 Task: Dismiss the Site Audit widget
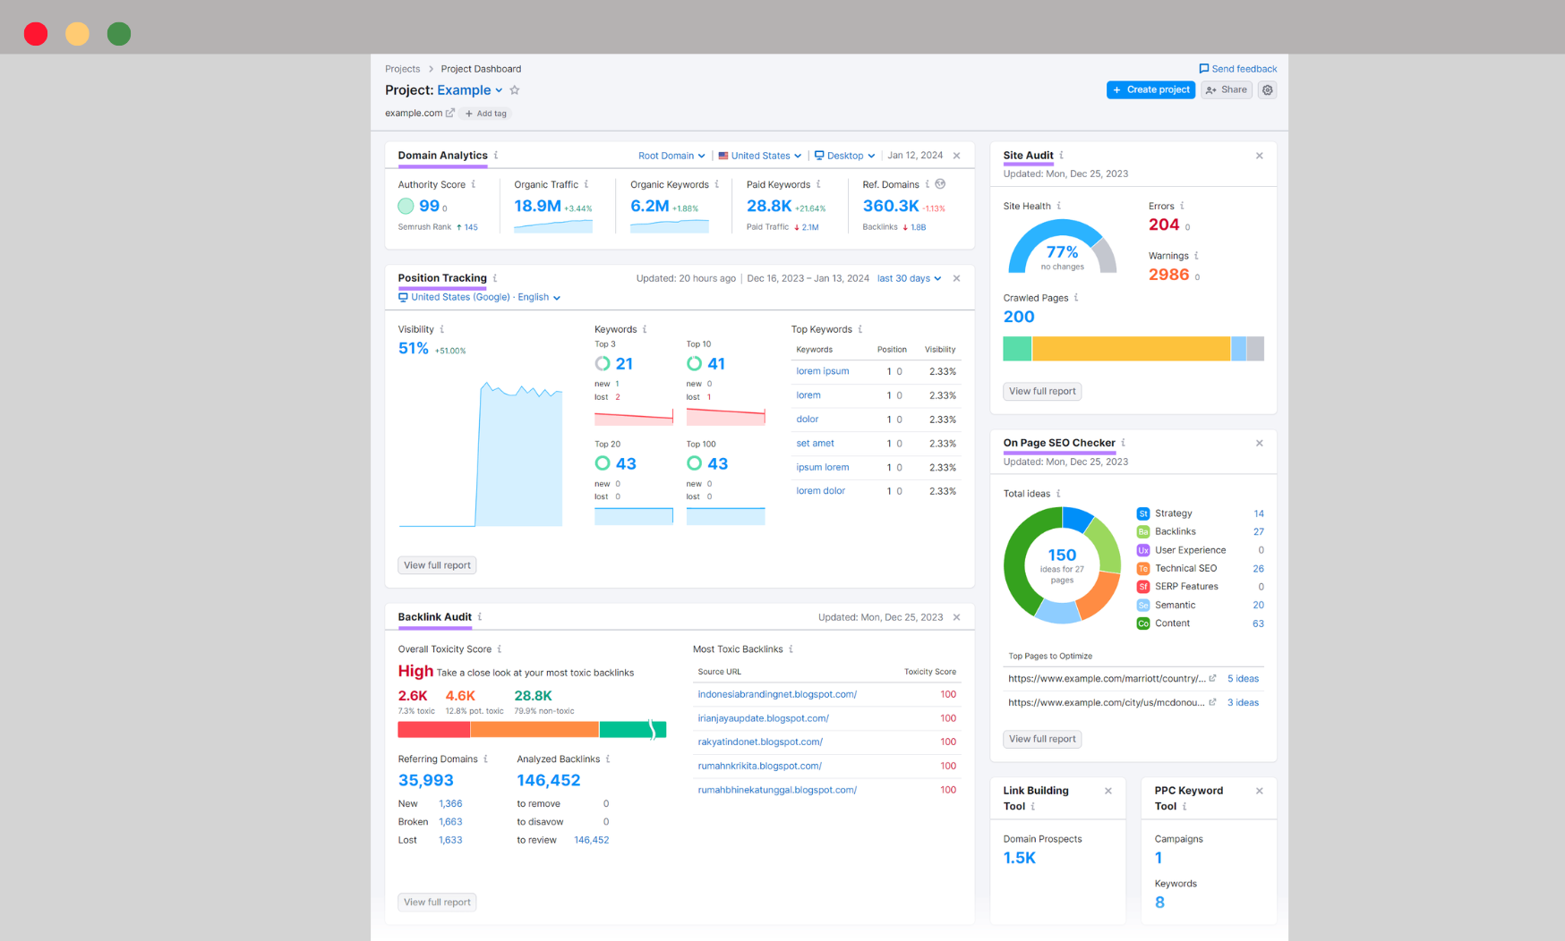click(x=1260, y=155)
